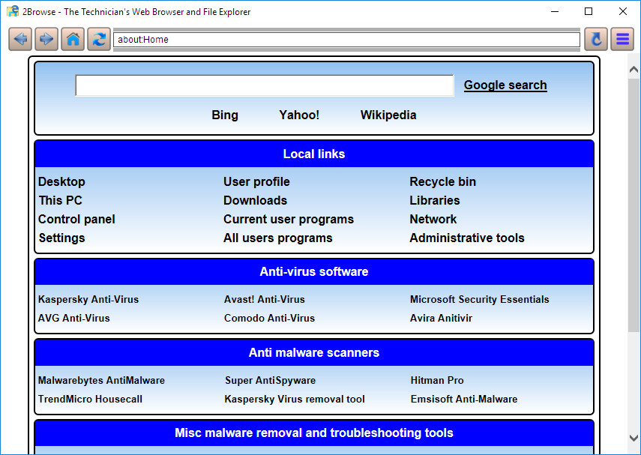Open the Bing link
Screen dimensions: 641x455
point(225,115)
